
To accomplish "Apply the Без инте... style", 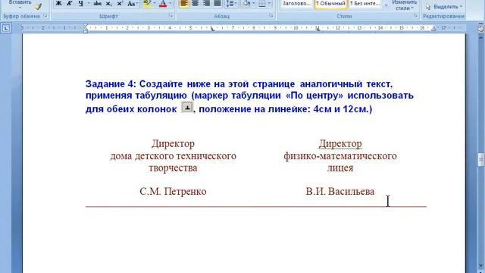I will [365, 4].
